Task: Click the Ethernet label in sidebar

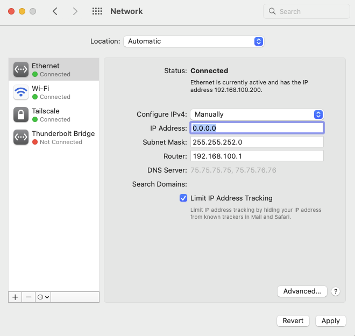Action: [x=46, y=66]
